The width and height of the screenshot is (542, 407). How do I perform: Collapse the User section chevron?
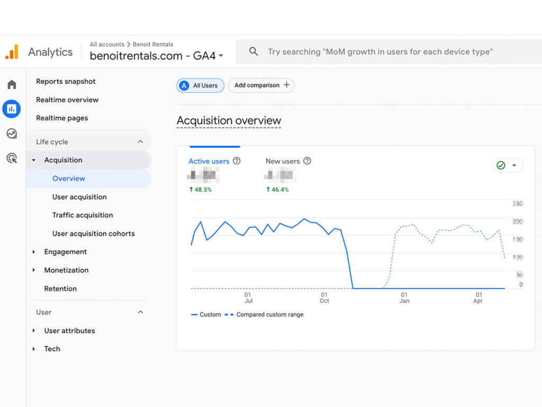coord(140,312)
